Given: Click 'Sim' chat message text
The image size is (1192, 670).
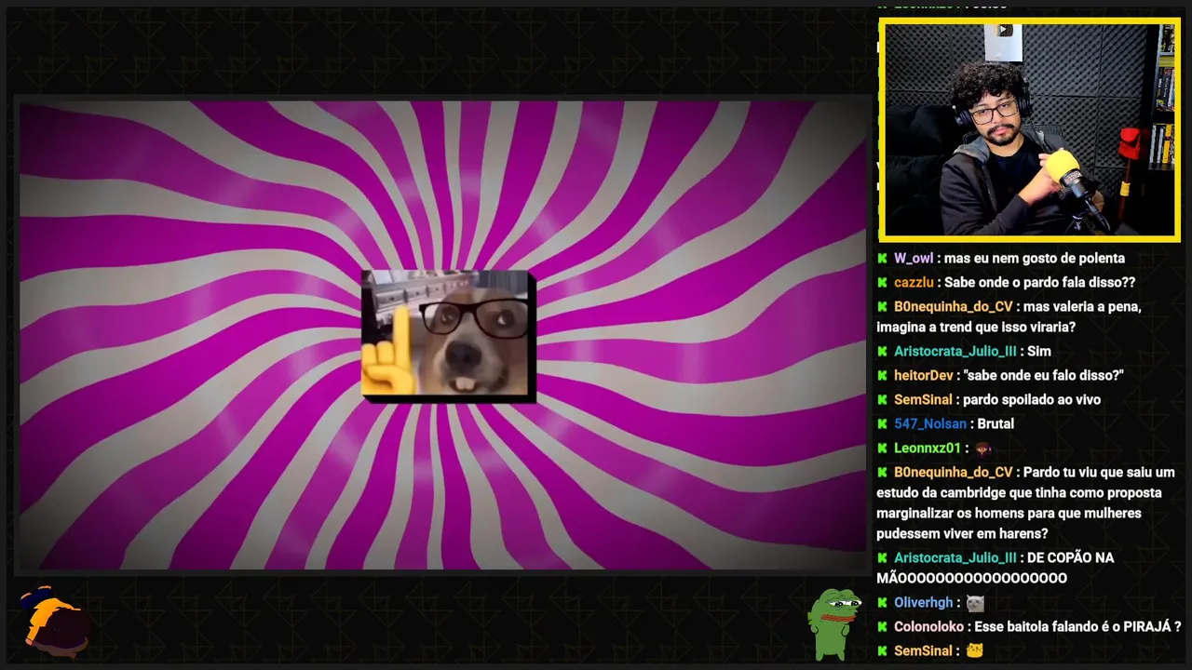Looking at the screenshot, I should coord(1038,352).
